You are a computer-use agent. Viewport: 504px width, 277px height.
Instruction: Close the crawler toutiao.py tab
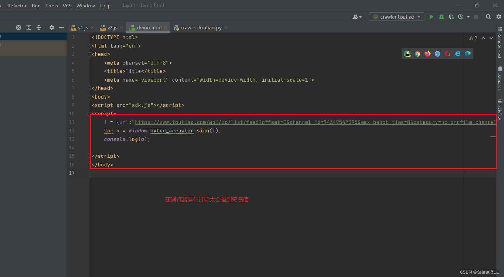(x=226, y=27)
